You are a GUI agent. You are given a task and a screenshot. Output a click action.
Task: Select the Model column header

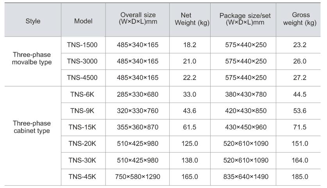pos(83,21)
